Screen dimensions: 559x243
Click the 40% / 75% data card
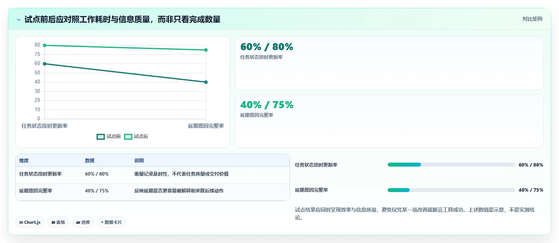coord(389,121)
